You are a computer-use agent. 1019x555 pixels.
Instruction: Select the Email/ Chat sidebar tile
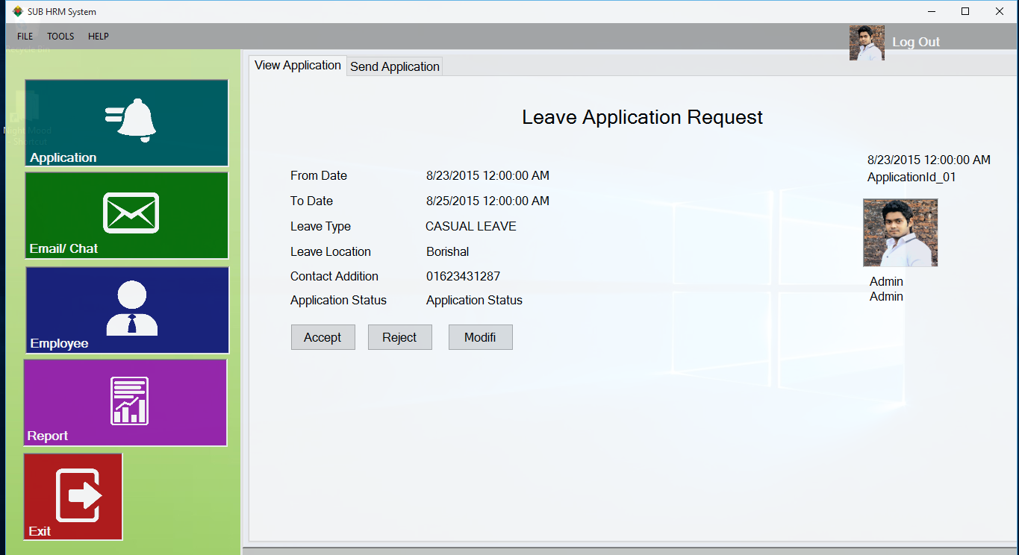[x=125, y=216]
